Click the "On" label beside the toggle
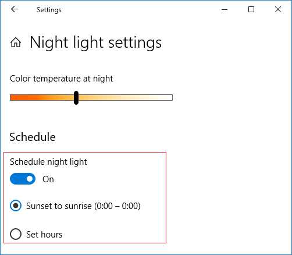Image resolution: width=292 pixels, height=255 pixels. [x=48, y=179]
